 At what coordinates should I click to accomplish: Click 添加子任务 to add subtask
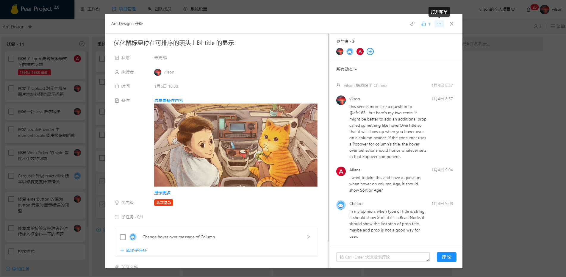(x=133, y=251)
